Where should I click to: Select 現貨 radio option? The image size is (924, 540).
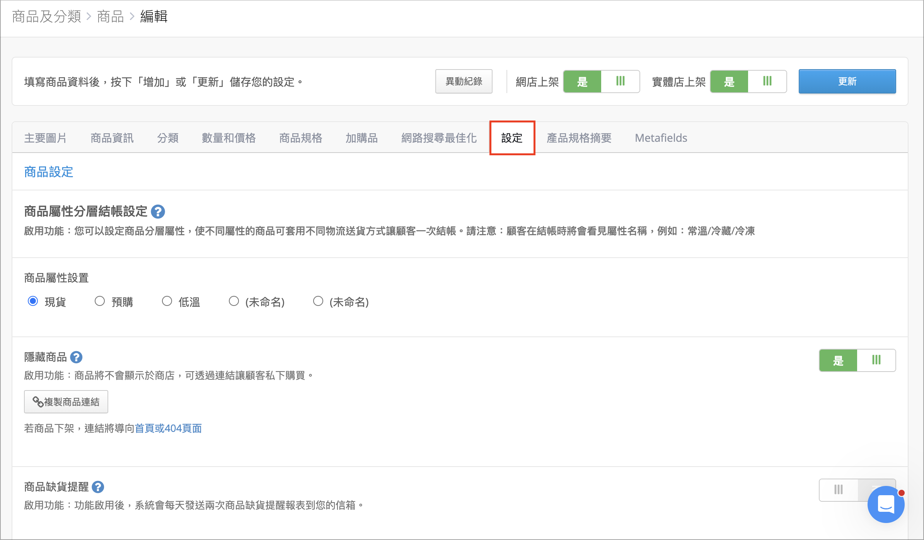[33, 301]
